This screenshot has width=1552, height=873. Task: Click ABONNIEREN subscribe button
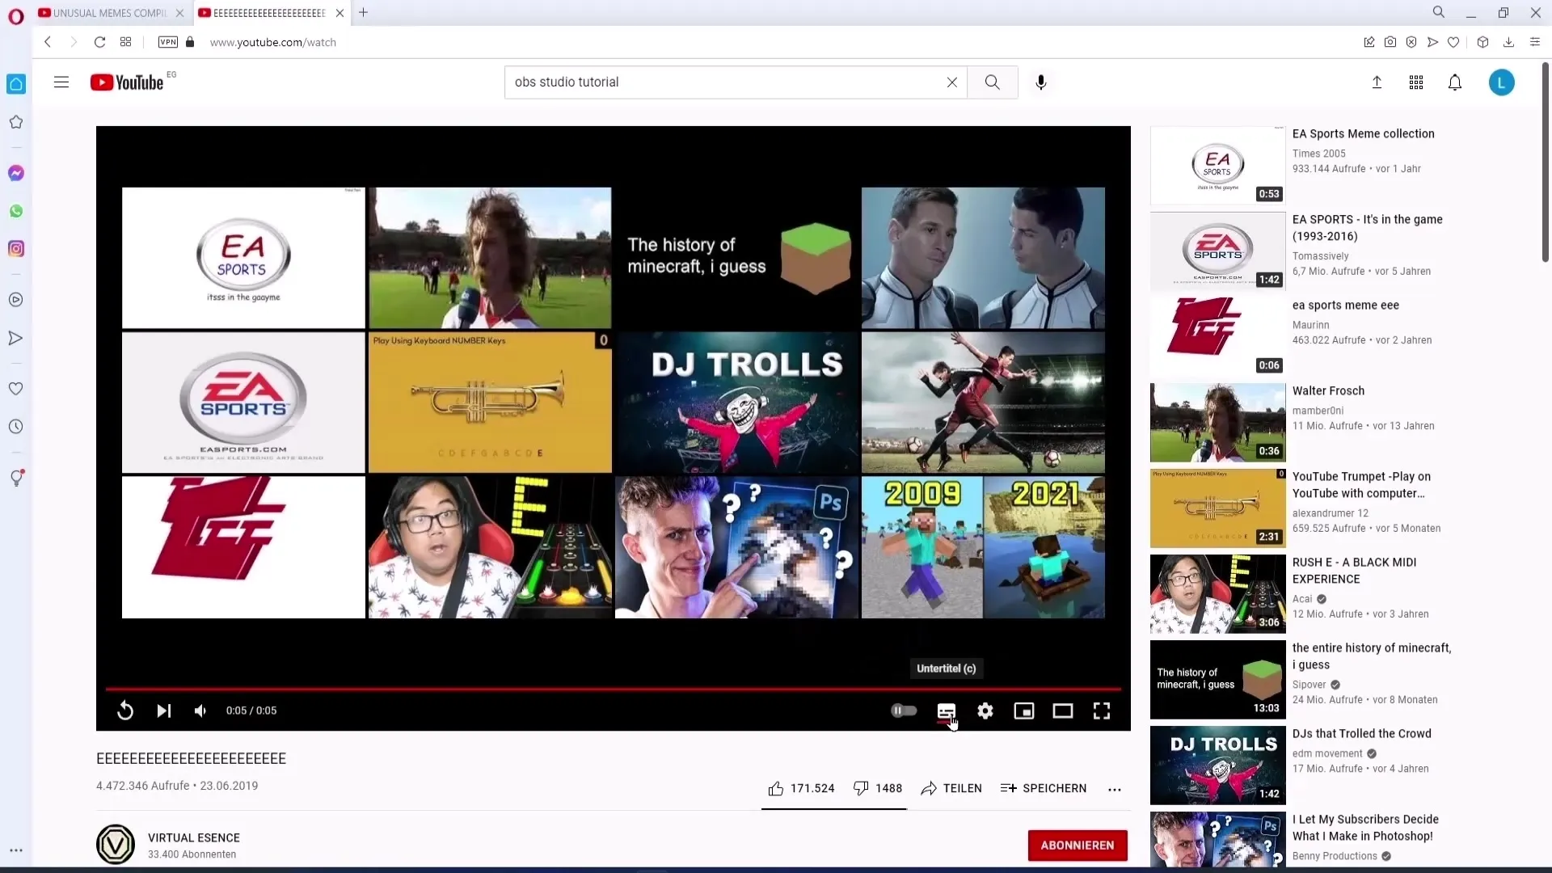[1078, 845]
